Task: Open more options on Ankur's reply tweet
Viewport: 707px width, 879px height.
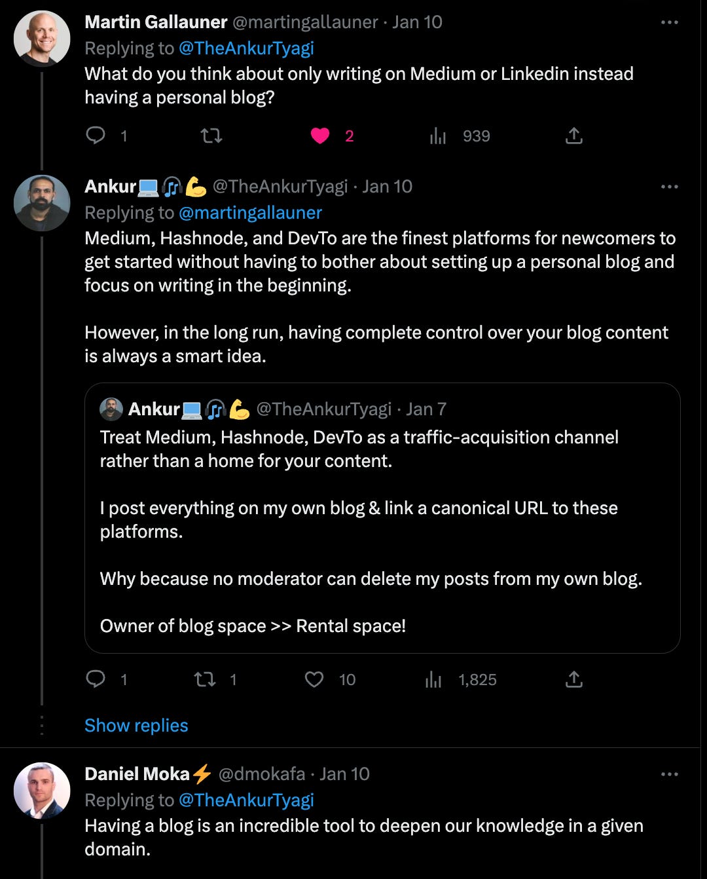Action: click(x=670, y=187)
